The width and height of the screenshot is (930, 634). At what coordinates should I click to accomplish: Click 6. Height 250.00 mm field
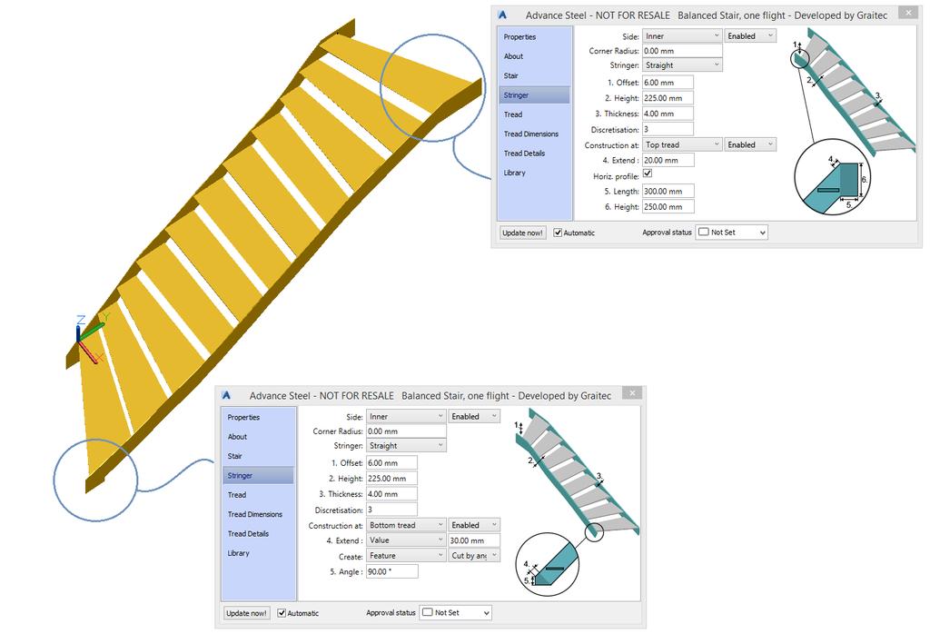click(x=668, y=207)
